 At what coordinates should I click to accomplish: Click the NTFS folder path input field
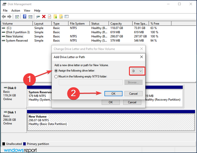[91, 82]
